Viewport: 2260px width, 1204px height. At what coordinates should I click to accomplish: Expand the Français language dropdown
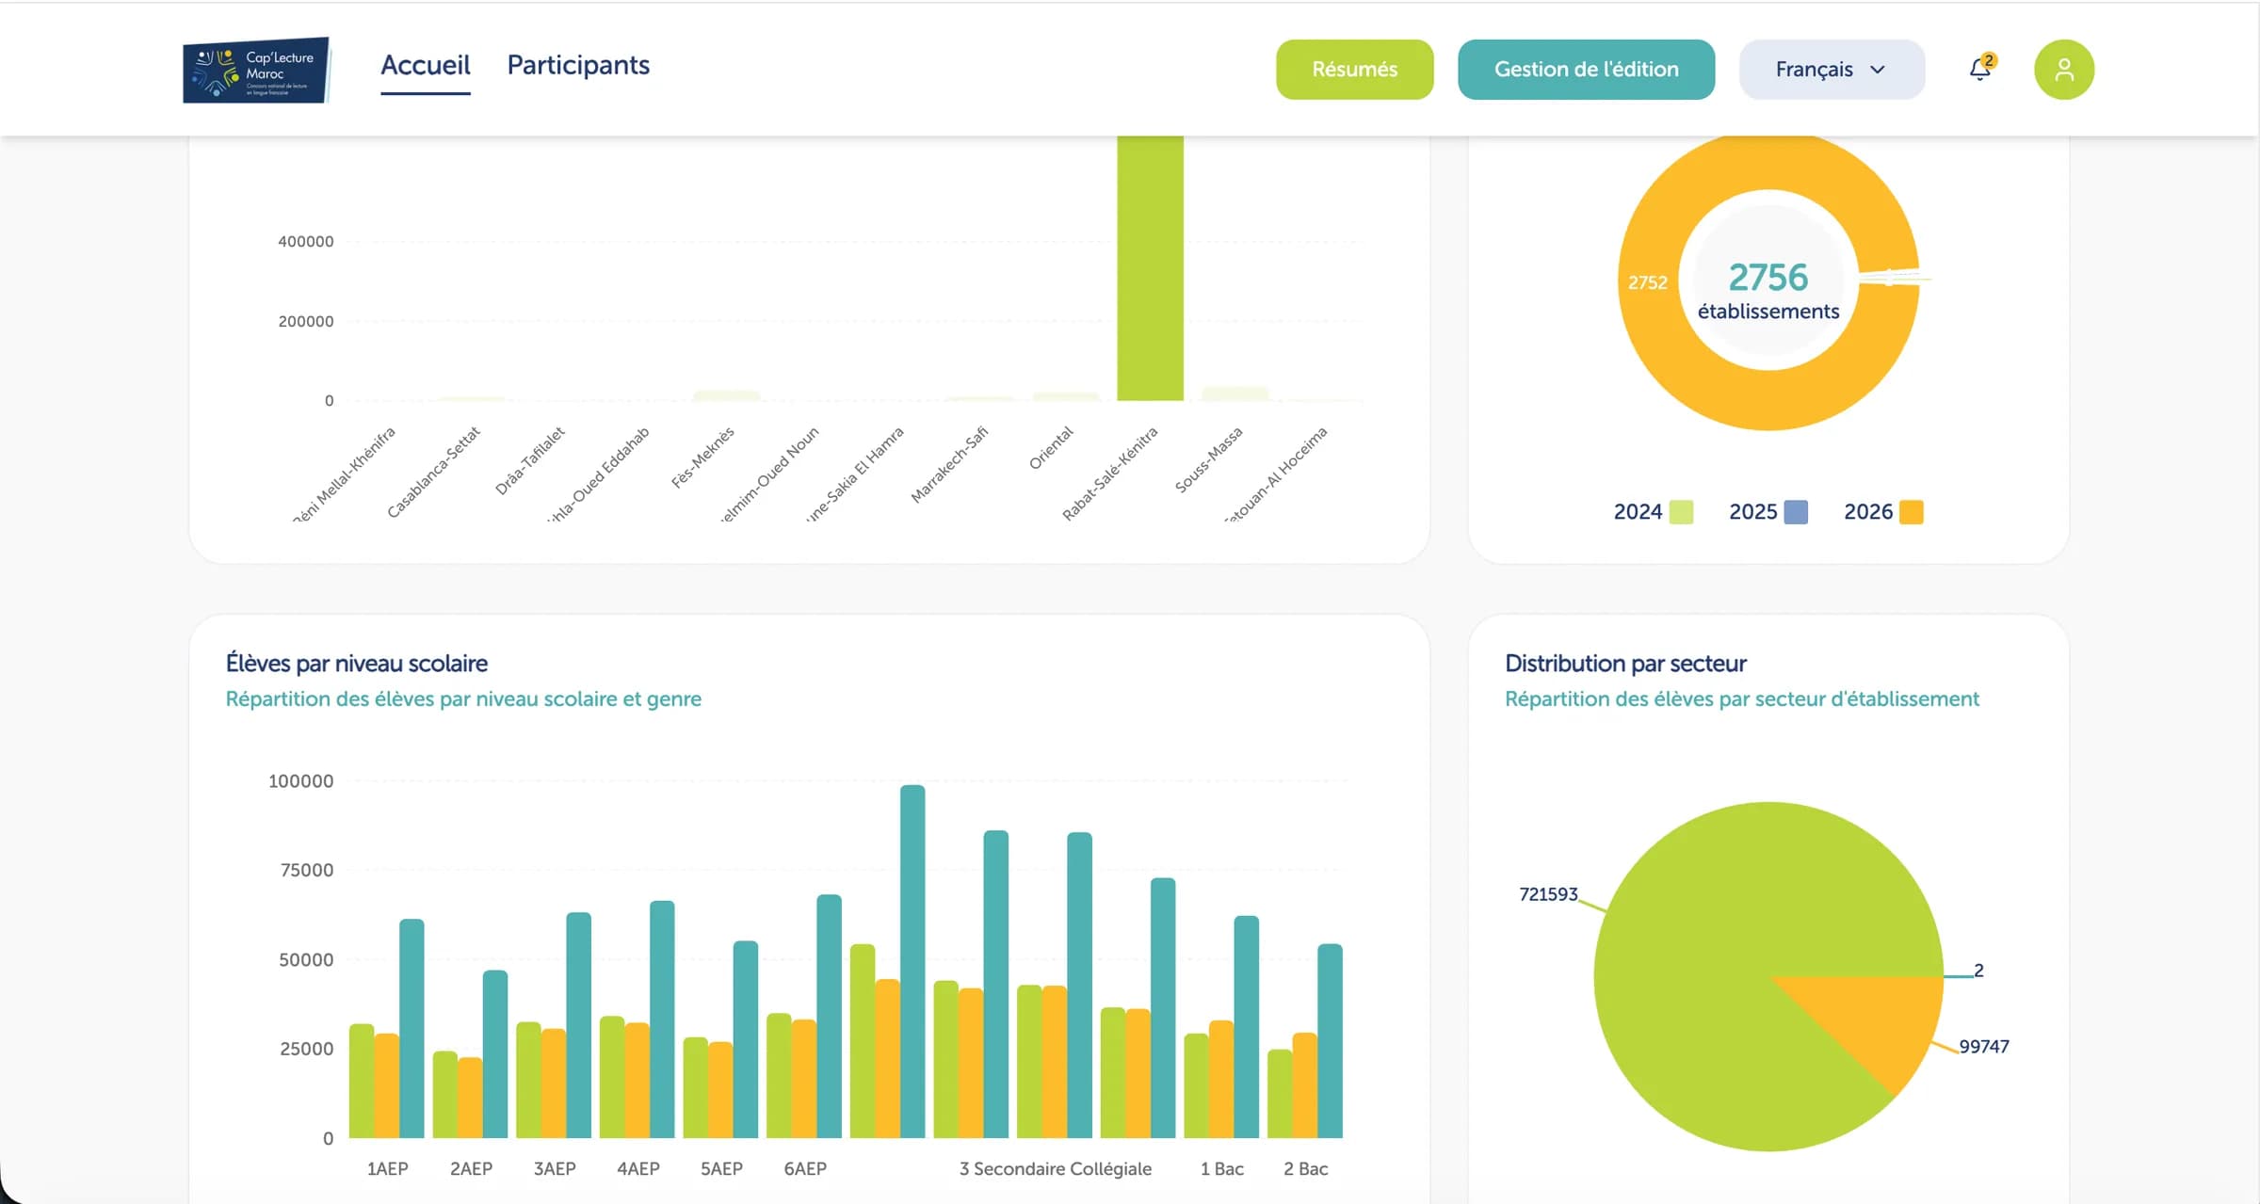tap(1832, 70)
